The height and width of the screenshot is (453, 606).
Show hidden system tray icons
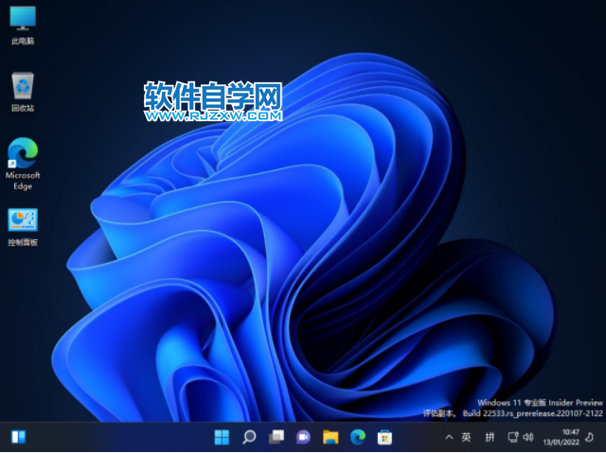(x=449, y=437)
